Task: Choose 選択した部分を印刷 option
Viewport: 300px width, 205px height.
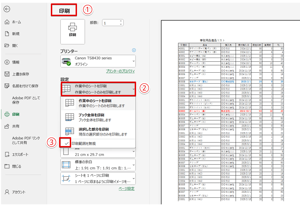Action: (98, 132)
